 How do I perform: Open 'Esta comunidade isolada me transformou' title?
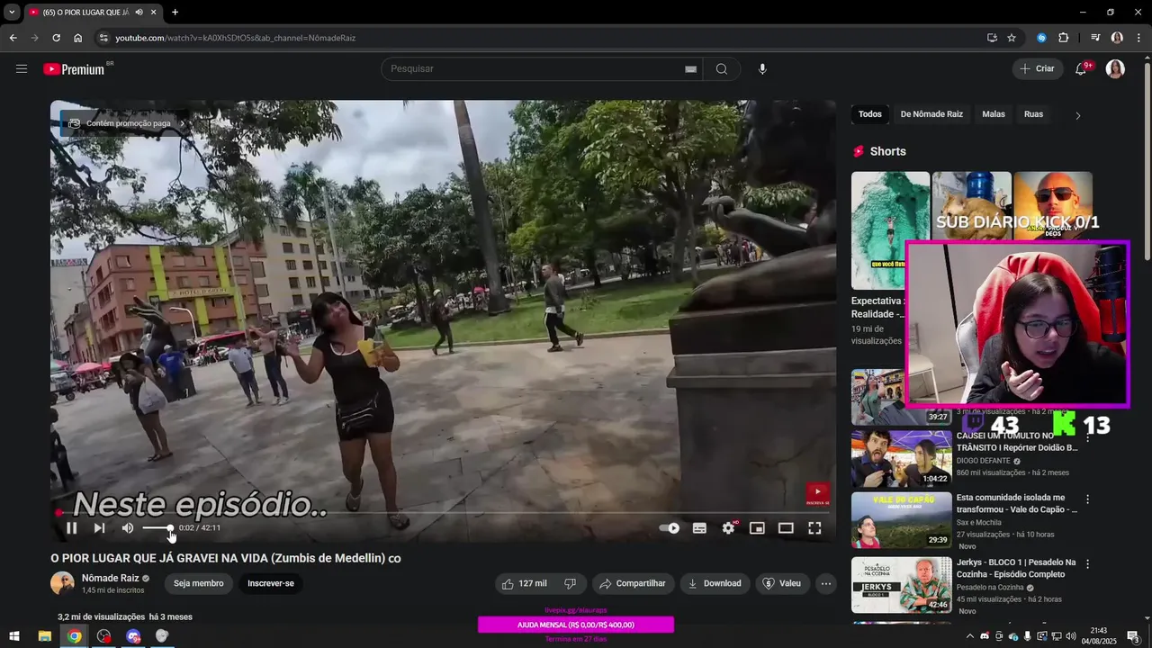click(x=1016, y=503)
